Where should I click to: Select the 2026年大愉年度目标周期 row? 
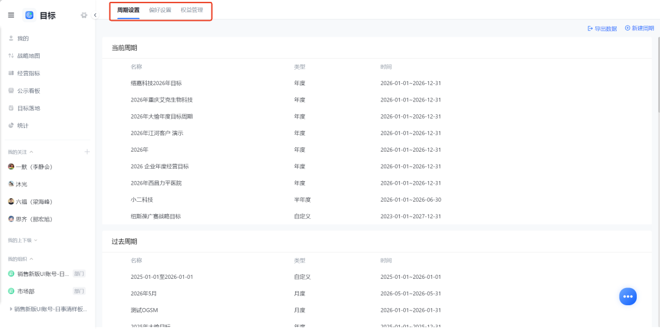376,116
